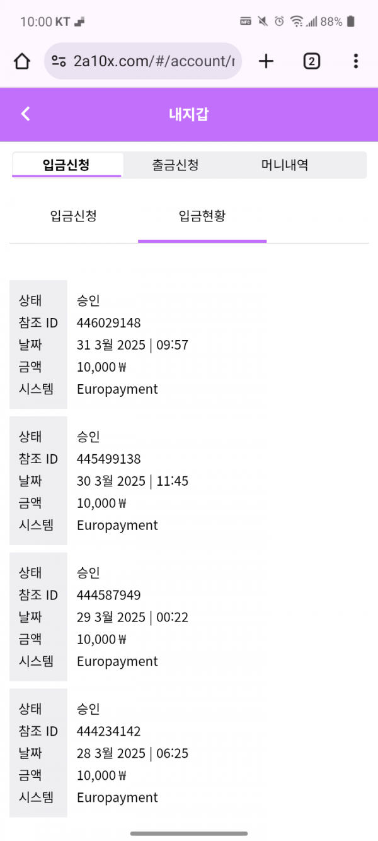This screenshot has width=378, height=841.
Task: Tap the site settings icon in address bar
Action: click(59, 61)
